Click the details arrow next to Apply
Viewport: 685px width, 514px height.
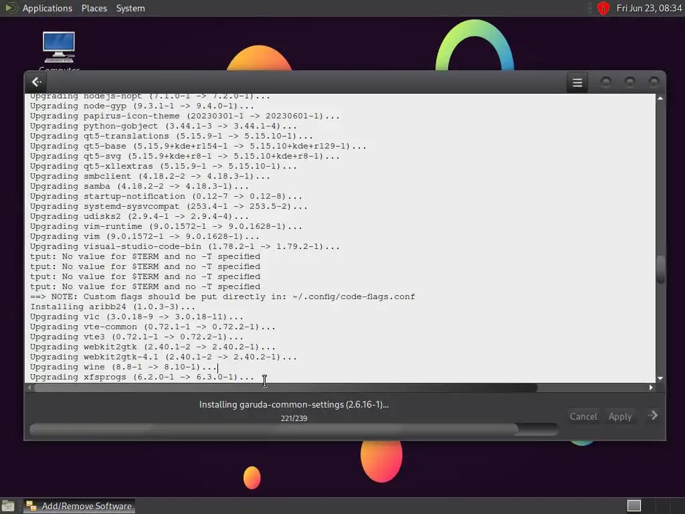[x=653, y=416]
